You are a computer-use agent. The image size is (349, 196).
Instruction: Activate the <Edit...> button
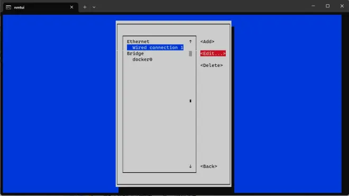click(213, 53)
